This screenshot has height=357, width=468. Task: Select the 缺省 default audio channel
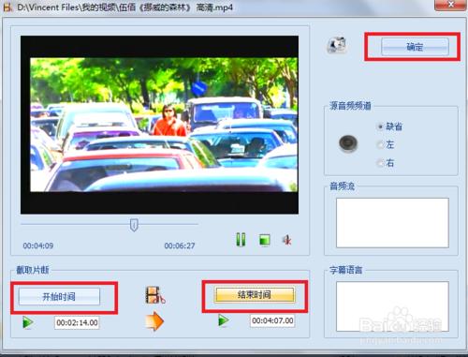(x=390, y=126)
